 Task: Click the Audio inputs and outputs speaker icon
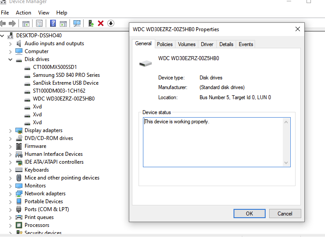point(19,43)
